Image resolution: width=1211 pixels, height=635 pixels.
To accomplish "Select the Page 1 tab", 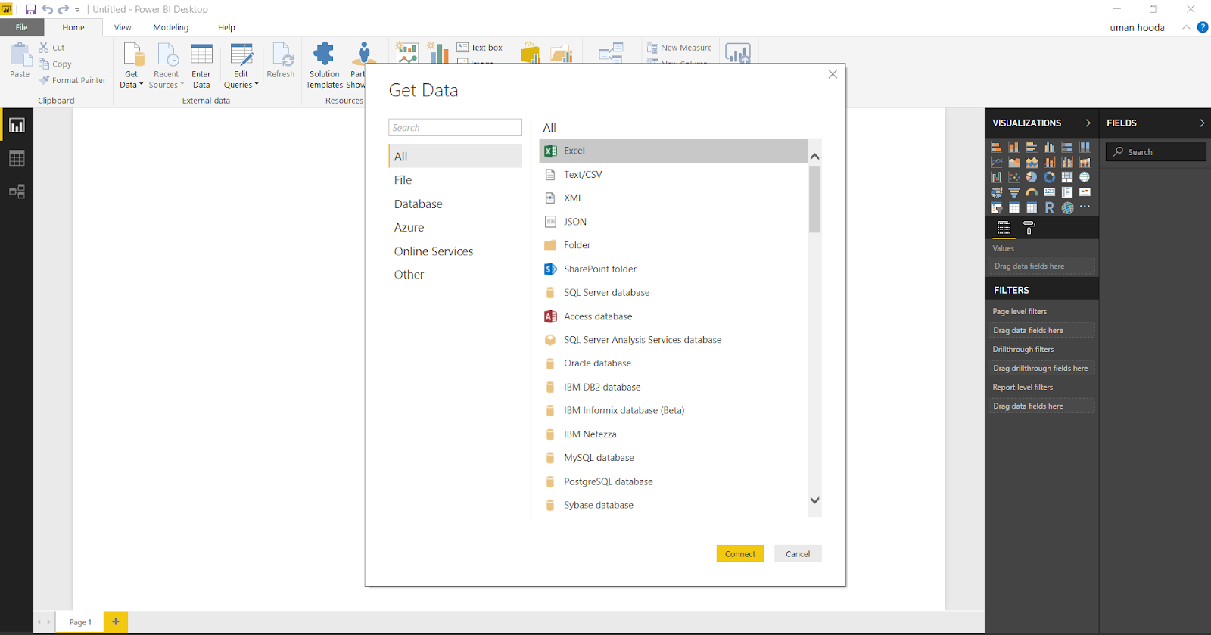I will click(x=80, y=622).
